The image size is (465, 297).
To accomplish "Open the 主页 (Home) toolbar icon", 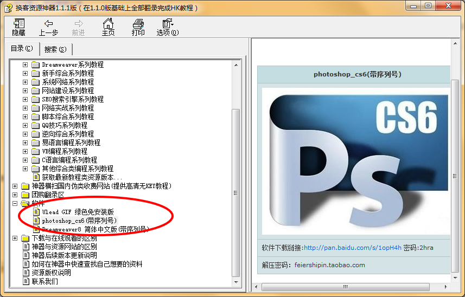I will click(108, 27).
